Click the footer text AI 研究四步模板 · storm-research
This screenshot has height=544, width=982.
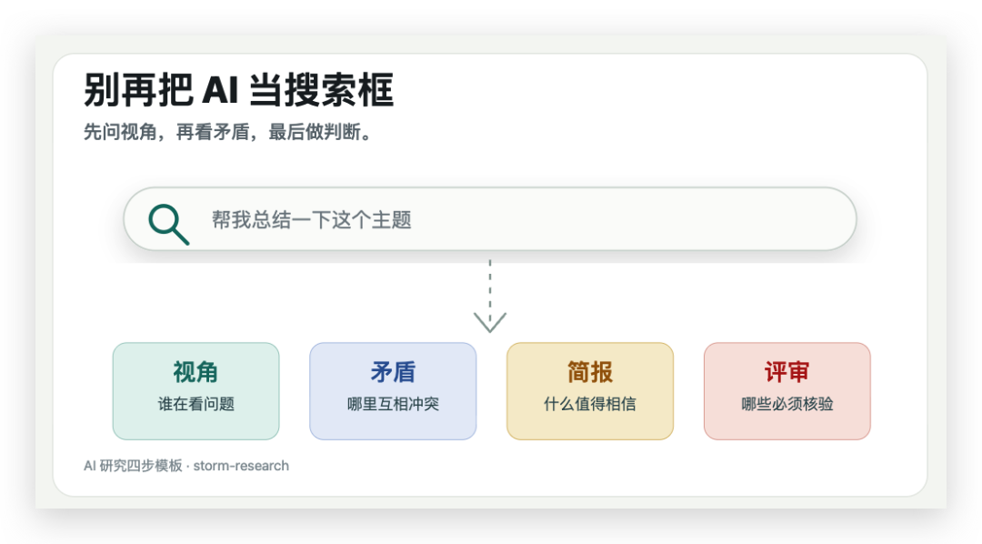click(x=186, y=466)
